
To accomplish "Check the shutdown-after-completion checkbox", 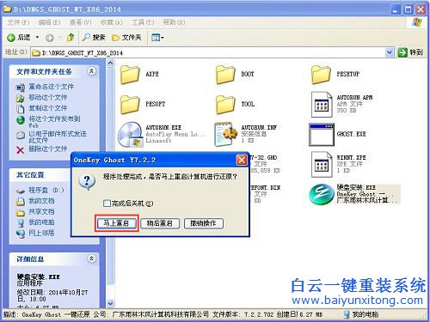I will click(x=107, y=204).
